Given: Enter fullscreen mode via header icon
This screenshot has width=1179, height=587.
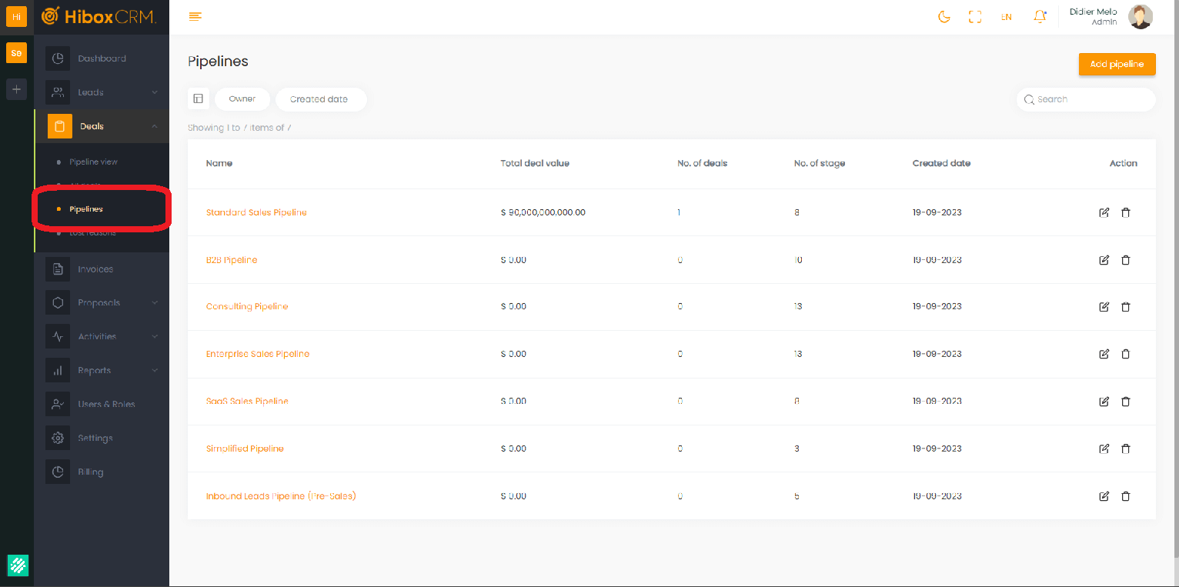Looking at the screenshot, I should 975,17.
